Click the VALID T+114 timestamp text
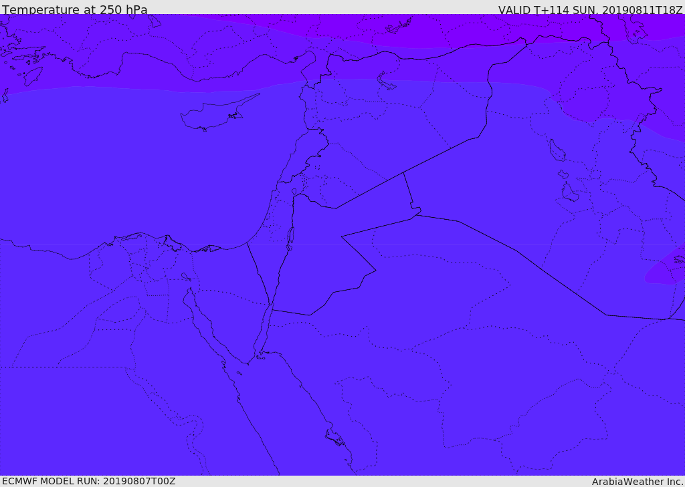Viewport: 685px width, 487px height. (590, 9)
